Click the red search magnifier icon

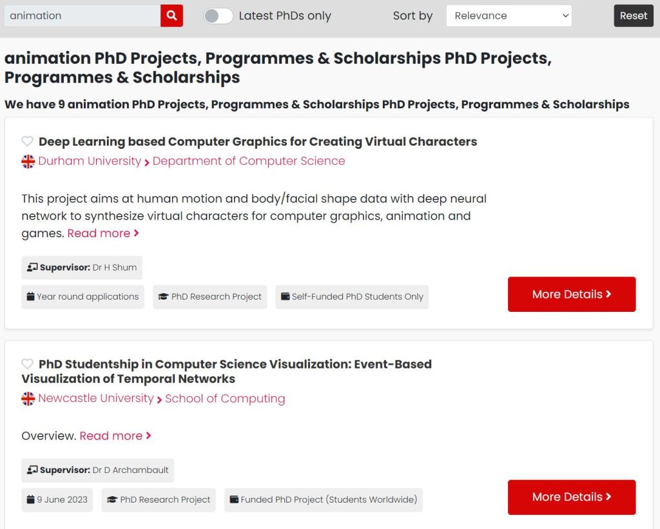pyautogui.click(x=171, y=15)
